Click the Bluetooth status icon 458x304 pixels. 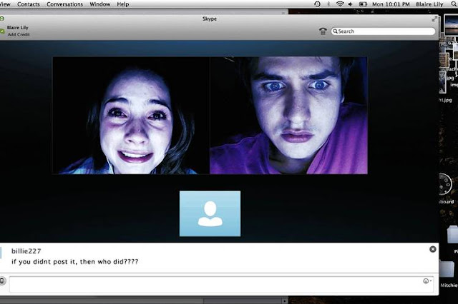pos(328,4)
